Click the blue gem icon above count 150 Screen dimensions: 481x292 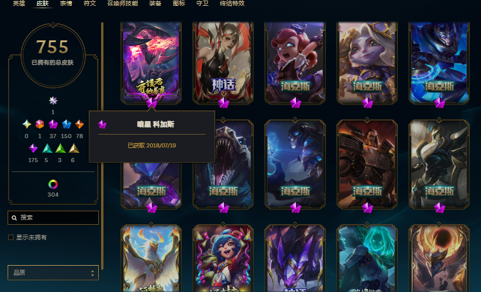coord(66,124)
